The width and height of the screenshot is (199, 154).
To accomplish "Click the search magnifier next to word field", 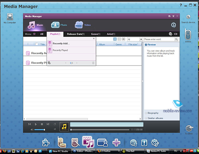I will point(176,39).
